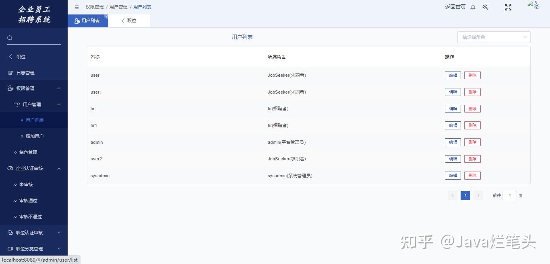Click the 权限管理 user-lock icon
Image resolution: width=550 pixels, height=264 pixels.
pyautogui.click(x=11, y=88)
